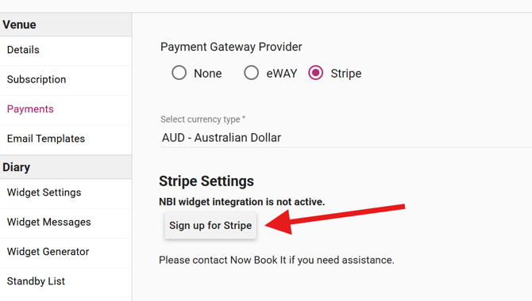Select the None payment gateway radio button
Image resolution: width=532 pixels, height=301 pixels.
coord(179,73)
